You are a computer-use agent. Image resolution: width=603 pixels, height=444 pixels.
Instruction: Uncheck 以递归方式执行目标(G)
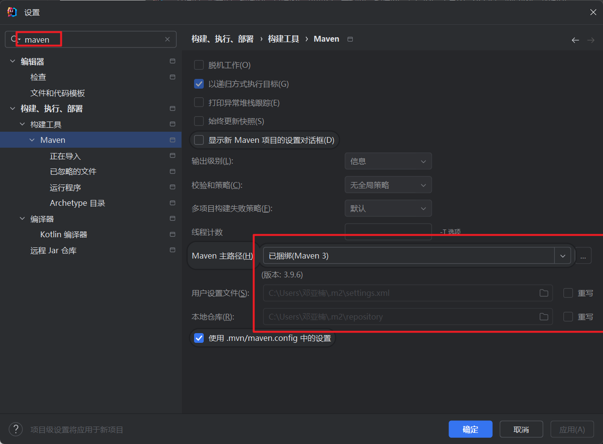click(x=199, y=84)
